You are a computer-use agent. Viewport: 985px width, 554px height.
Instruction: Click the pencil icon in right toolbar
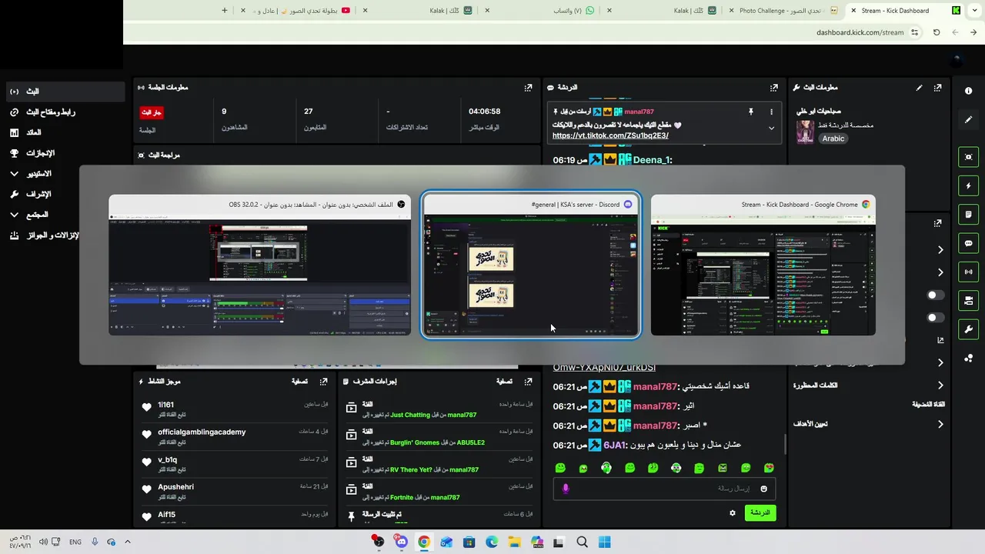[x=968, y=120]
